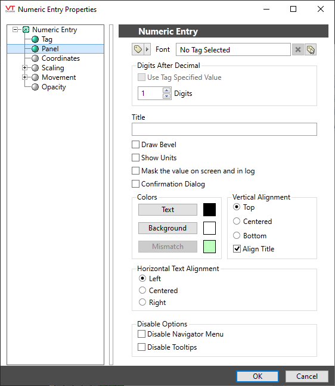Viewport: 335px width, 386px height.
Task: Click the Opacity gray sphere icon
Action: click(35, 87)
